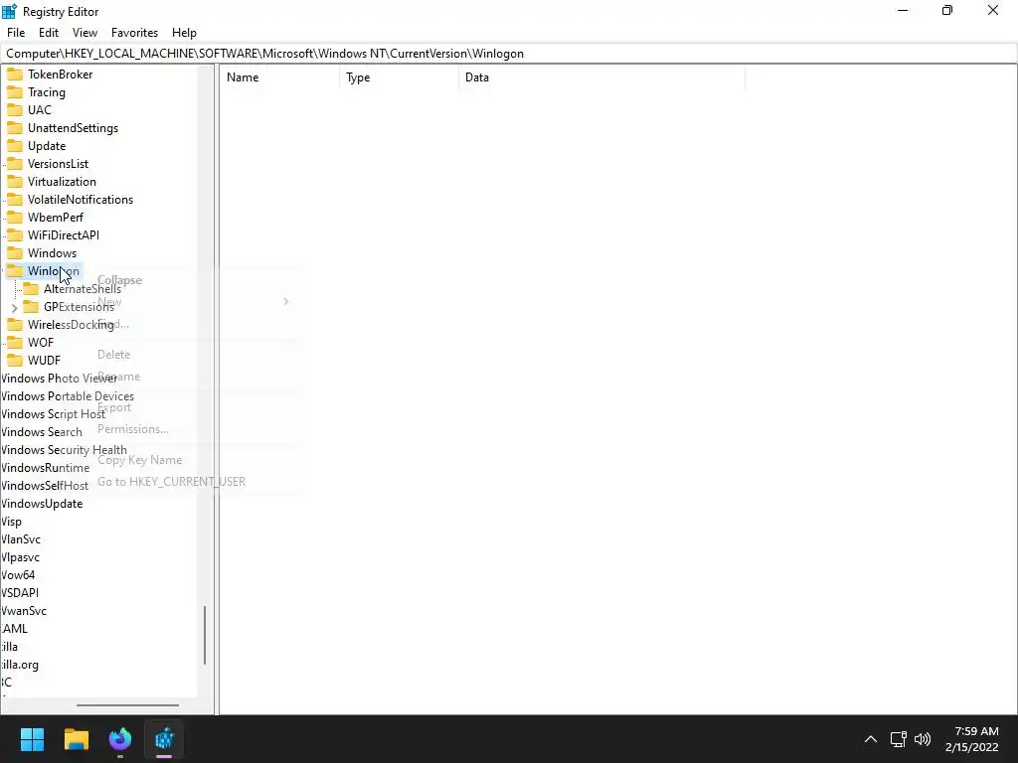This screenshot has height=763, width=1018.
Task: Open the network status tray icon
Action: 898,739
